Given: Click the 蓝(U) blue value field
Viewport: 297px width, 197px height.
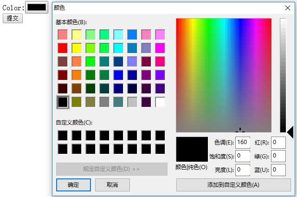Looking at the screenshot, I should (x=278, y=170).
